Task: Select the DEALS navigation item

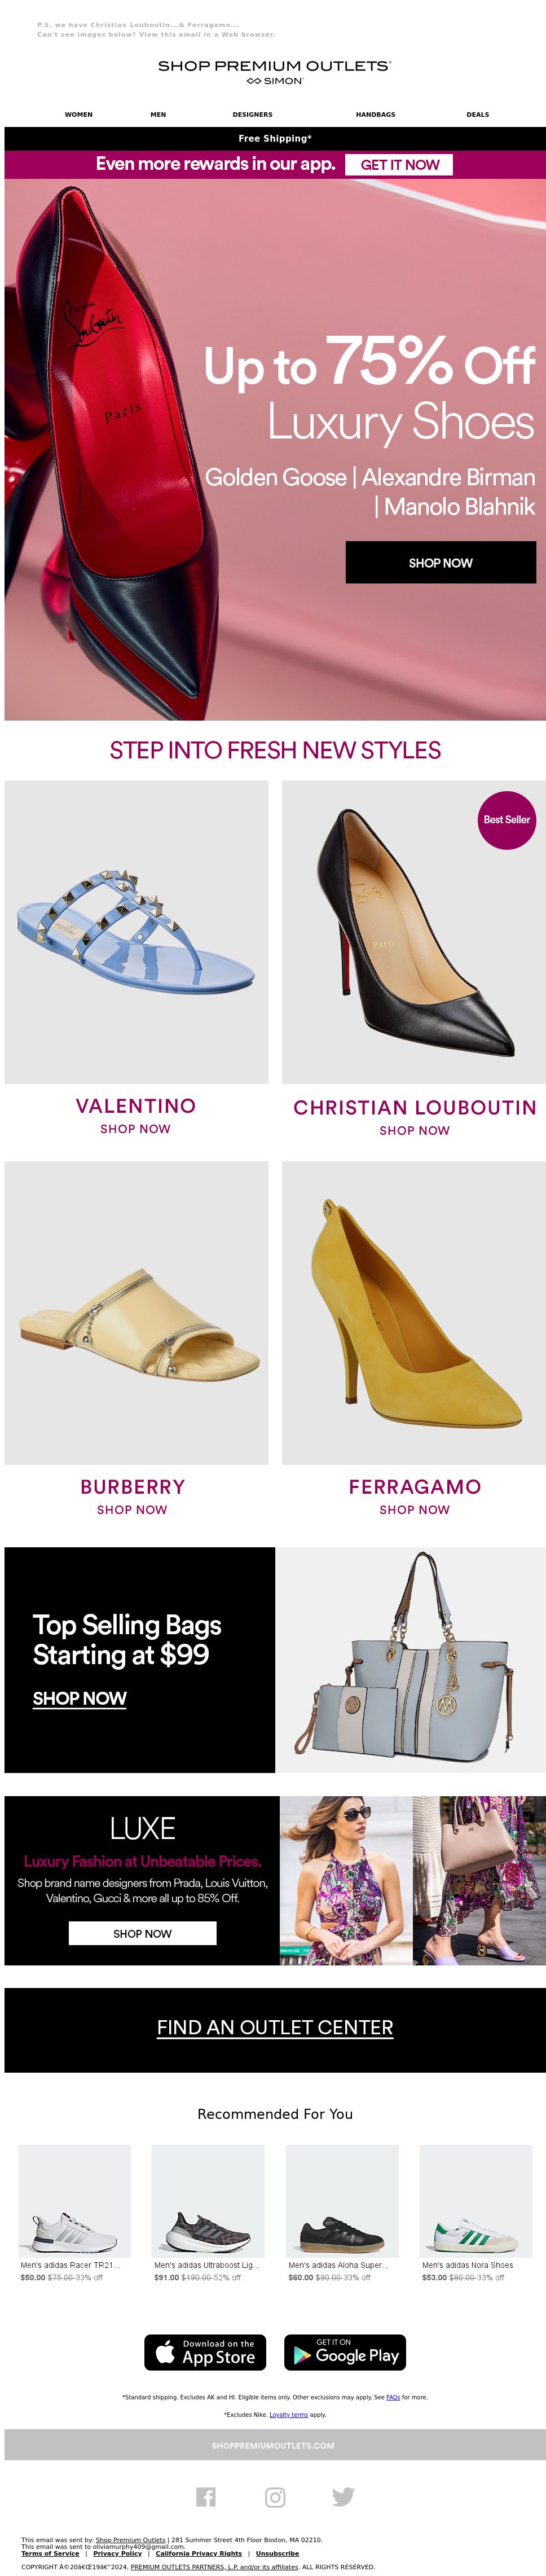Action: click(478, 114)
